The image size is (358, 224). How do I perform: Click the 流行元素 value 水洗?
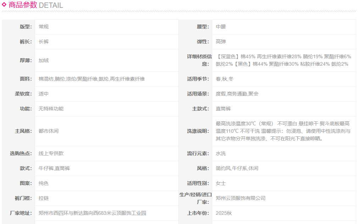pyautogui.click(x=221, y=153)
